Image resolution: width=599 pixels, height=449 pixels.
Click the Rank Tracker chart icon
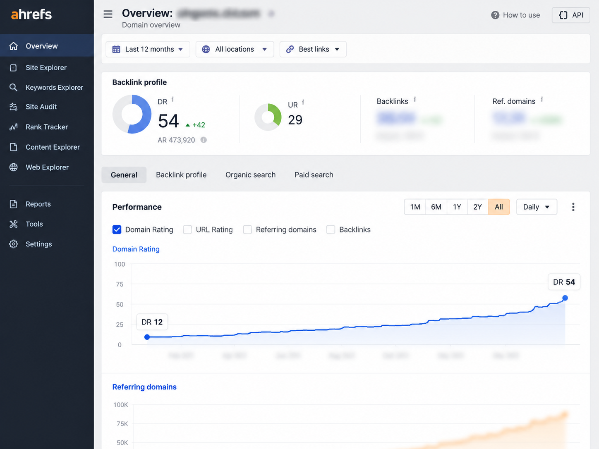tap(14, 127)
